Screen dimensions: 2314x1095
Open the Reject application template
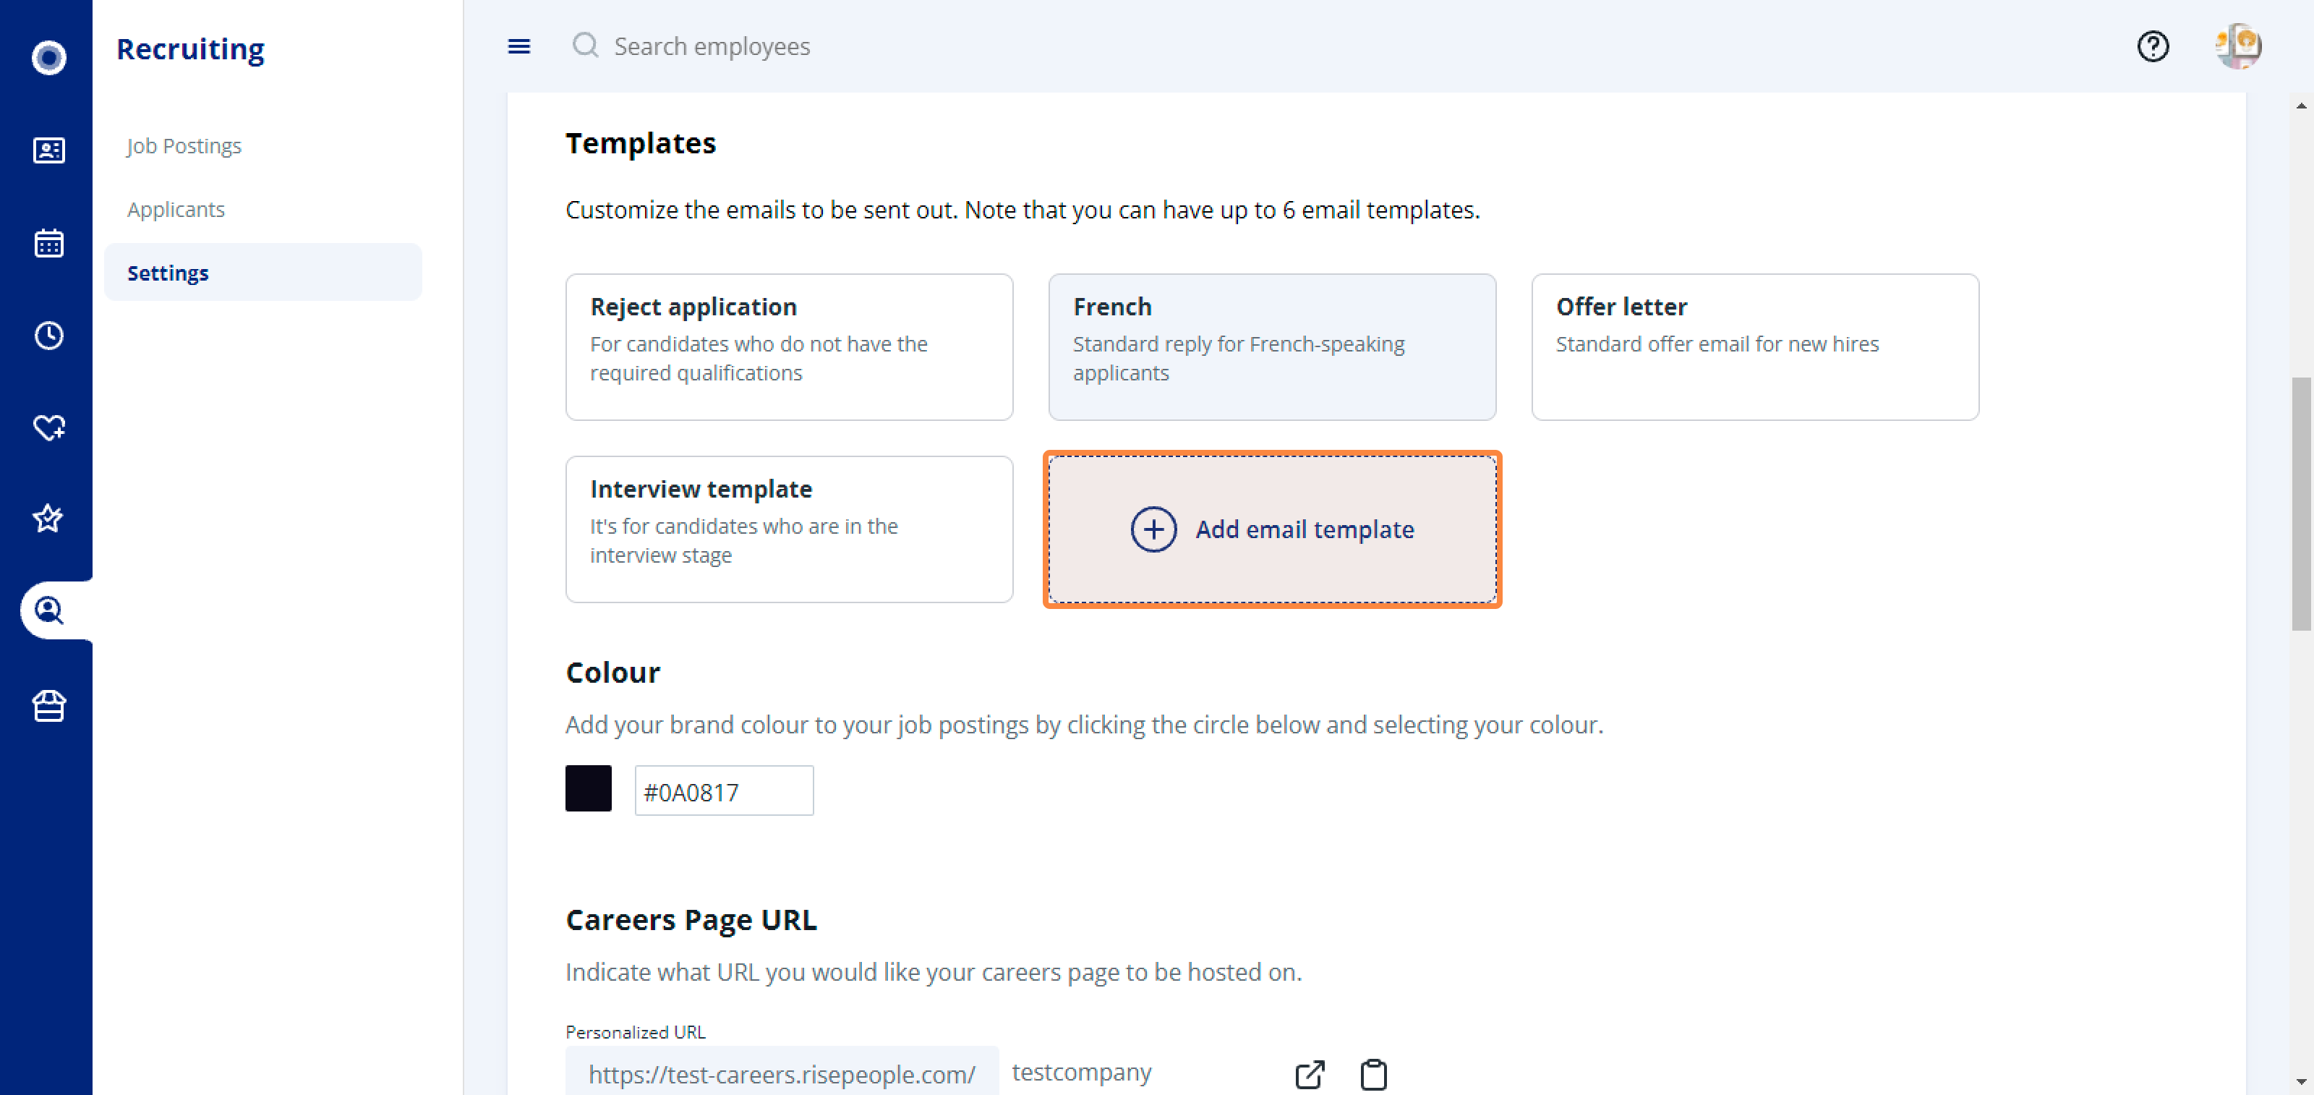click(x=789, y=346)
